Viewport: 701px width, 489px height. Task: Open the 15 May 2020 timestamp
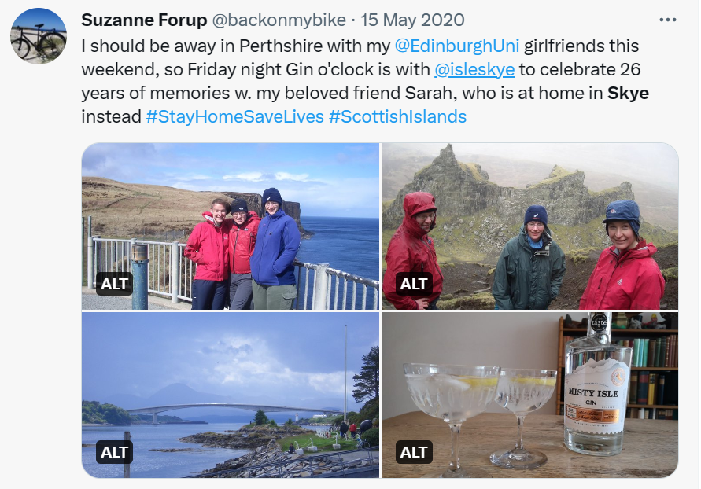tap(412, 20)
